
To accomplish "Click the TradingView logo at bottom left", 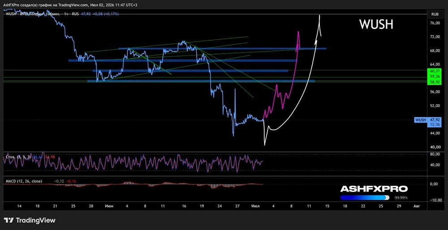I will 30,220.
